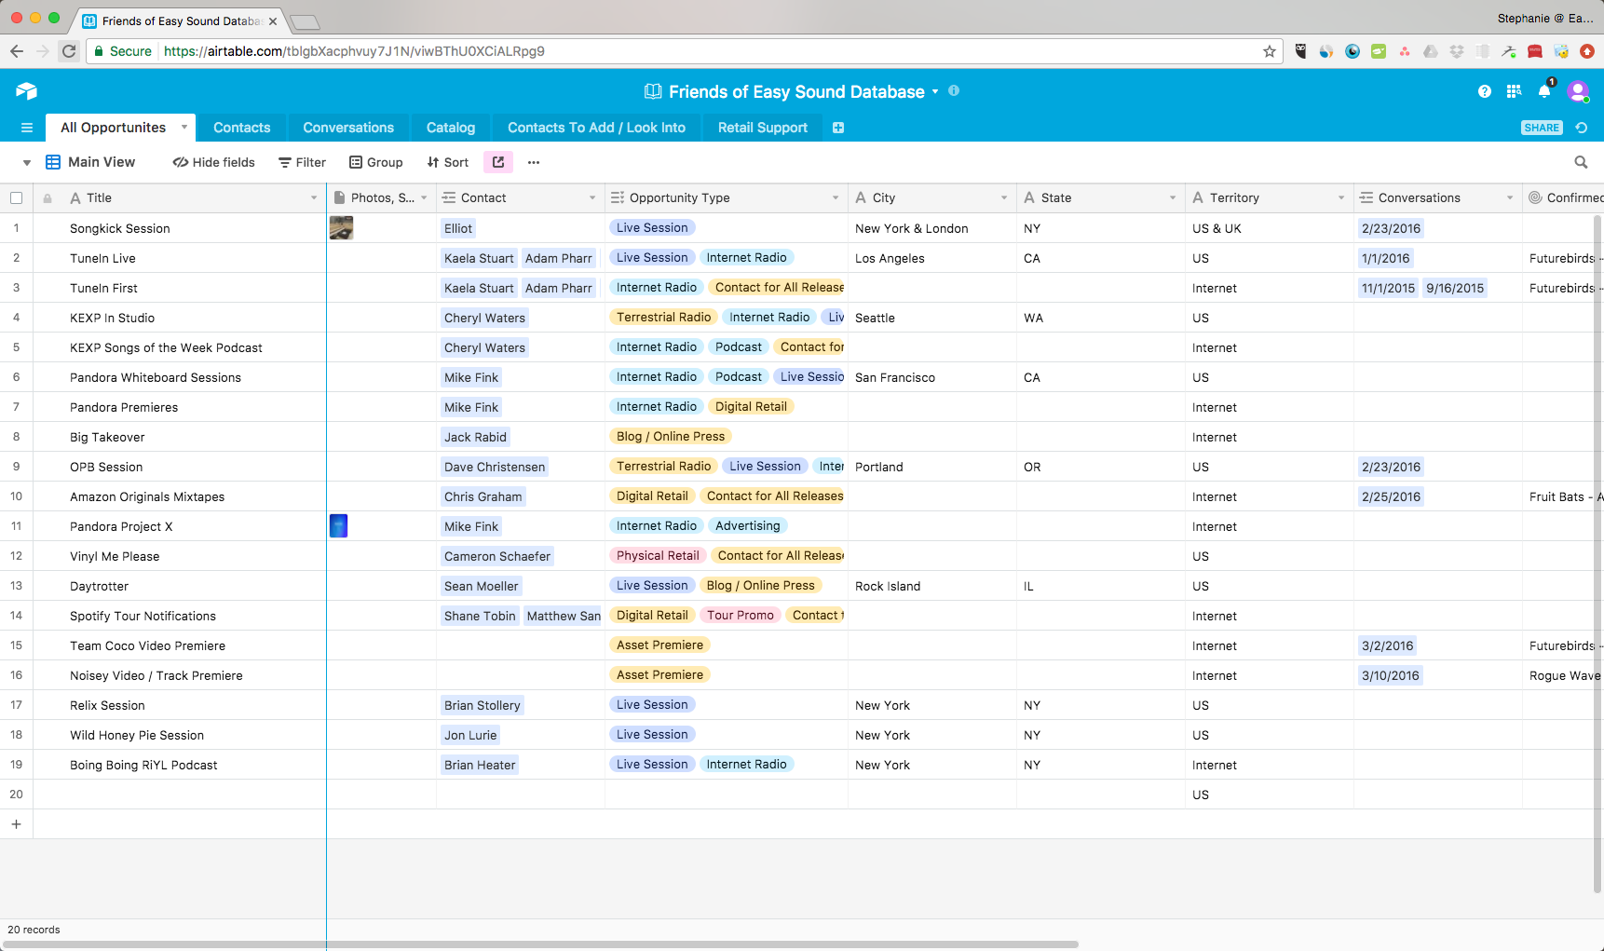Open the Songkick Session photo thumbnail
1604x951 pixels.
pyautogui.click(x=341, y=228)
